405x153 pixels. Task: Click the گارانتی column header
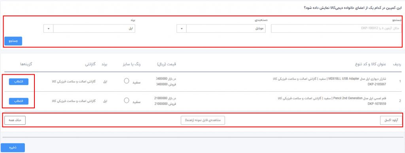click(x=90, y=64)
